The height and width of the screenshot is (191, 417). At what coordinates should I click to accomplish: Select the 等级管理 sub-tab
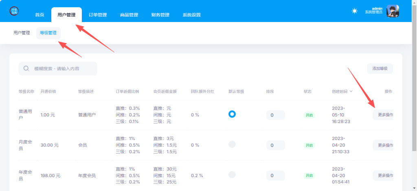(48, 33)
